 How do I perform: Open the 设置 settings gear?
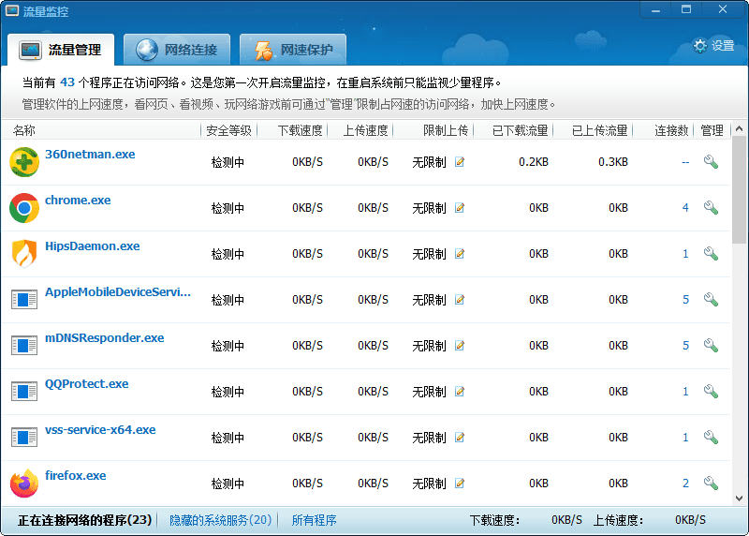point(713,45)
